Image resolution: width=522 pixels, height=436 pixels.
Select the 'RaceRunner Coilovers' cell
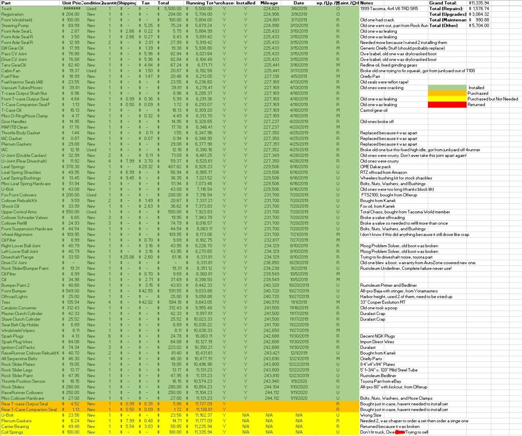pos(31,393)
